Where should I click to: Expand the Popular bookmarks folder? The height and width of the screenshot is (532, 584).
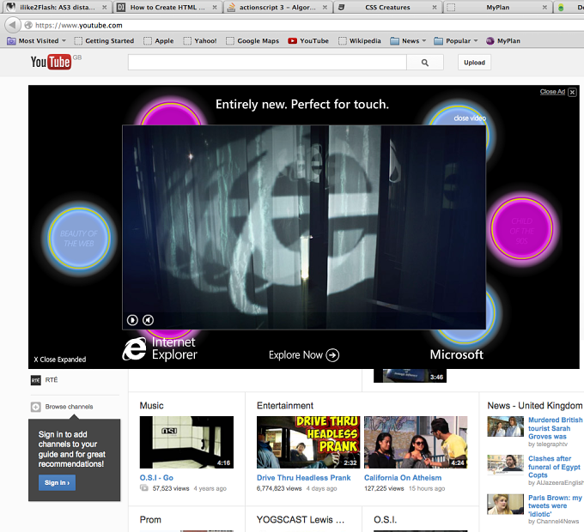click(455, 41)
